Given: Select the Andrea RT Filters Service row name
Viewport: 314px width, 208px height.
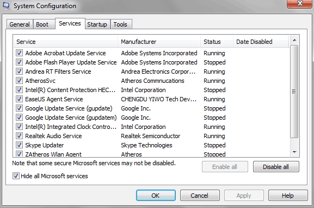Looking at the screenshot, I should [58, 71].
